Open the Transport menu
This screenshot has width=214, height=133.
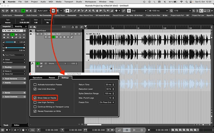click(x=69, y=2)
